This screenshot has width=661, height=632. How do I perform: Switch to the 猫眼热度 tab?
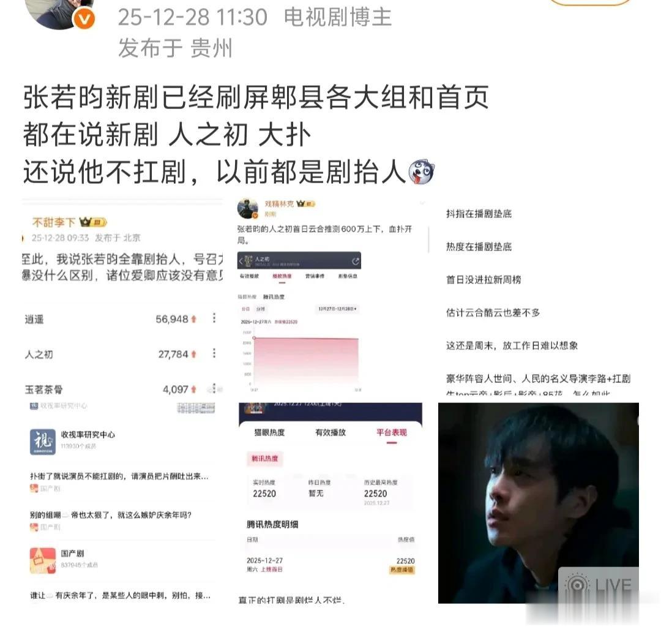269,432
